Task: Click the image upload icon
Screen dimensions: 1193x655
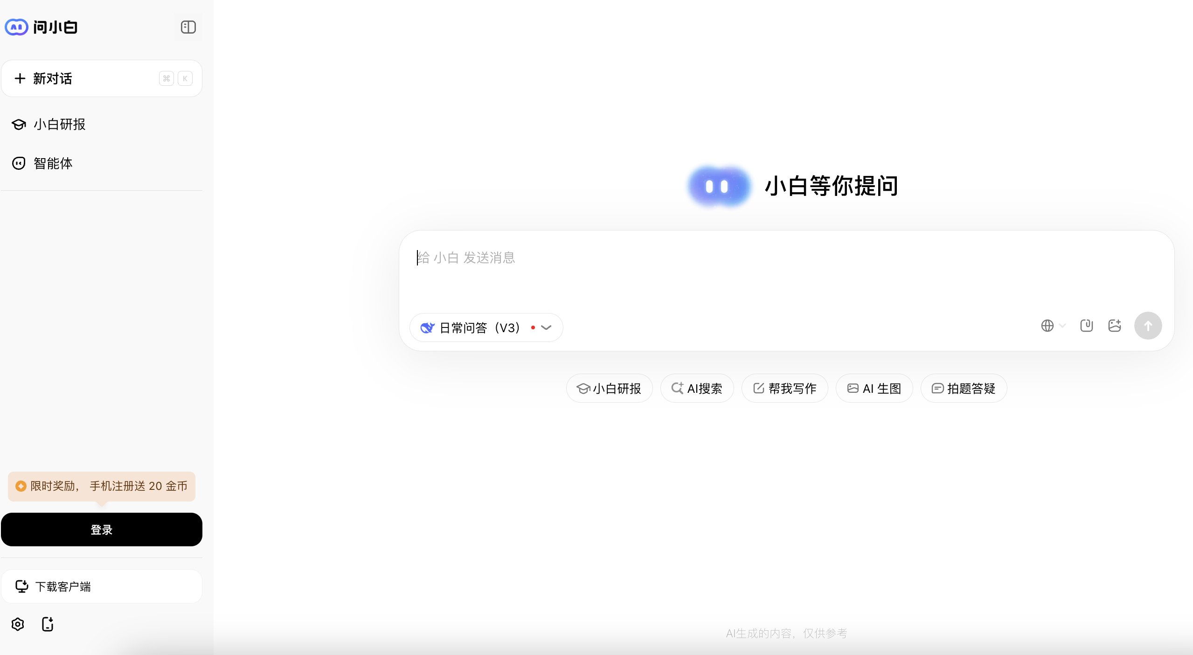Action: (x=1114, y=326)
